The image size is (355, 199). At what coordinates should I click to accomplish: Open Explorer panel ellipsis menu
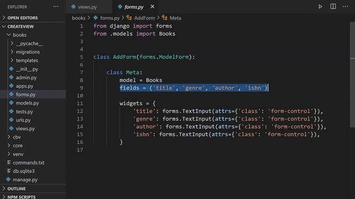(55, 7)
